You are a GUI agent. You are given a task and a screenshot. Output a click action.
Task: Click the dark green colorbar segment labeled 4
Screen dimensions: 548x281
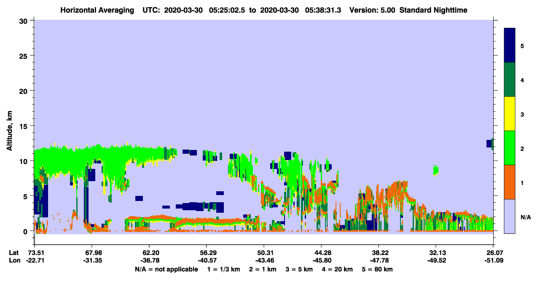click(x=510, y=80)
